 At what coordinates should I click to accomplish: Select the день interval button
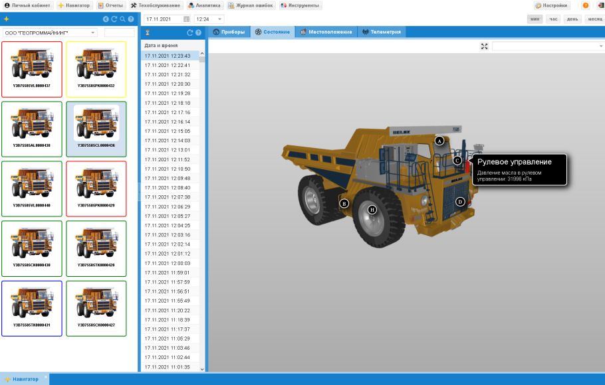pyautogui.click(x=572, y=19)
